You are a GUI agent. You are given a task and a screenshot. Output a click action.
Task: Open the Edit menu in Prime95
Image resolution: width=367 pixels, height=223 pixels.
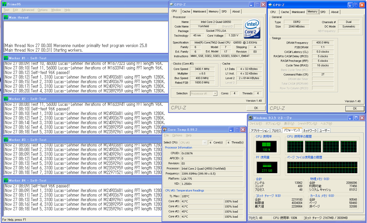(15, 10)
